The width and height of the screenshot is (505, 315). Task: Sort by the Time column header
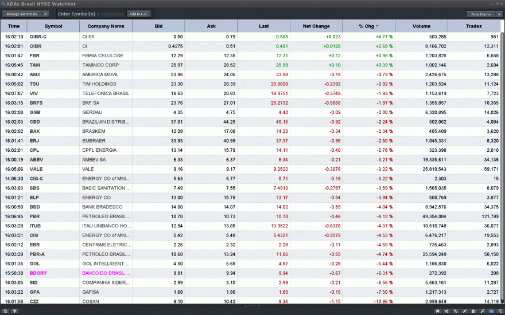pyautogui.click(x=14, y=26)
